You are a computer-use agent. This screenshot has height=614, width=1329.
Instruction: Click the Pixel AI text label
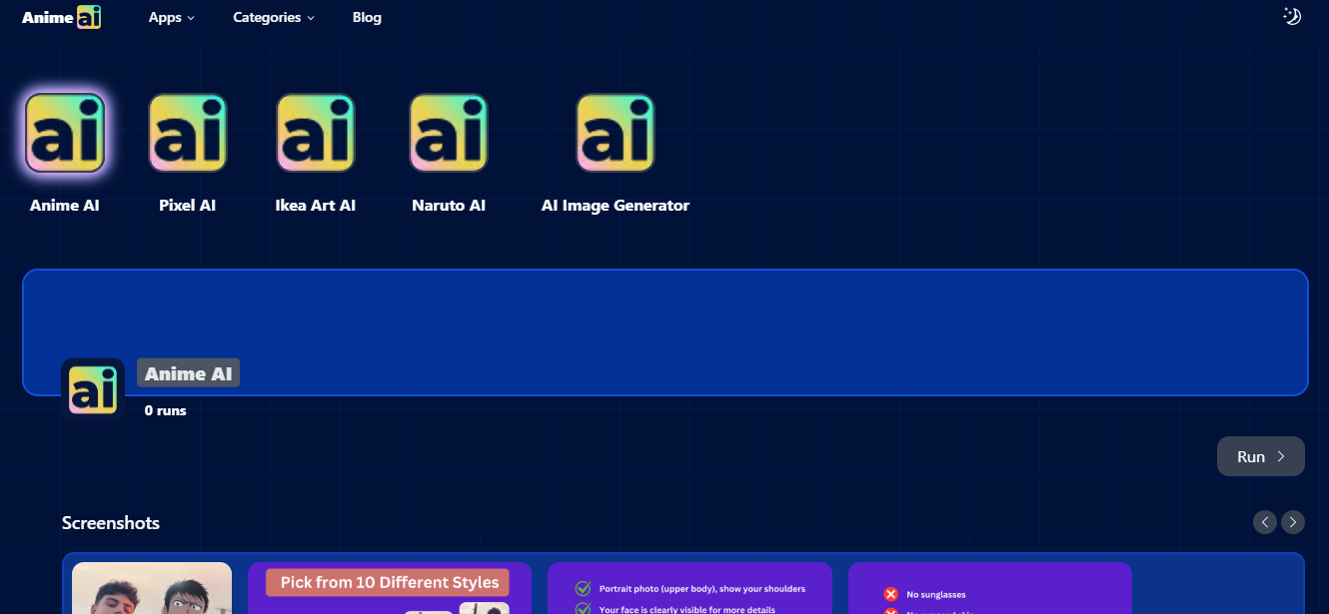[188, 206]
